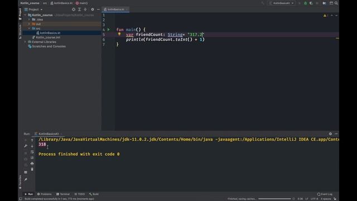
Task: Collapse the Kotlin_course root node
Action: 25,15
